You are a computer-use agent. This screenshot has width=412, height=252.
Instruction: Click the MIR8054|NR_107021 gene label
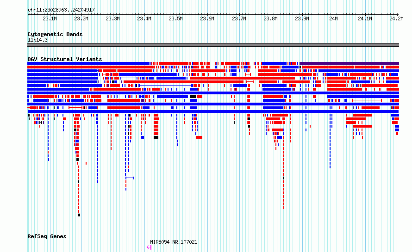(x=174, y=242)
